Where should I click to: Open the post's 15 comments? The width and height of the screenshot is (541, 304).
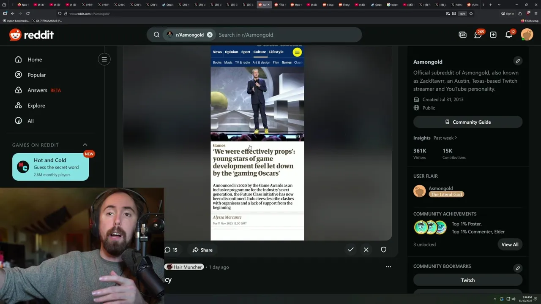click(x=171, y=250)
